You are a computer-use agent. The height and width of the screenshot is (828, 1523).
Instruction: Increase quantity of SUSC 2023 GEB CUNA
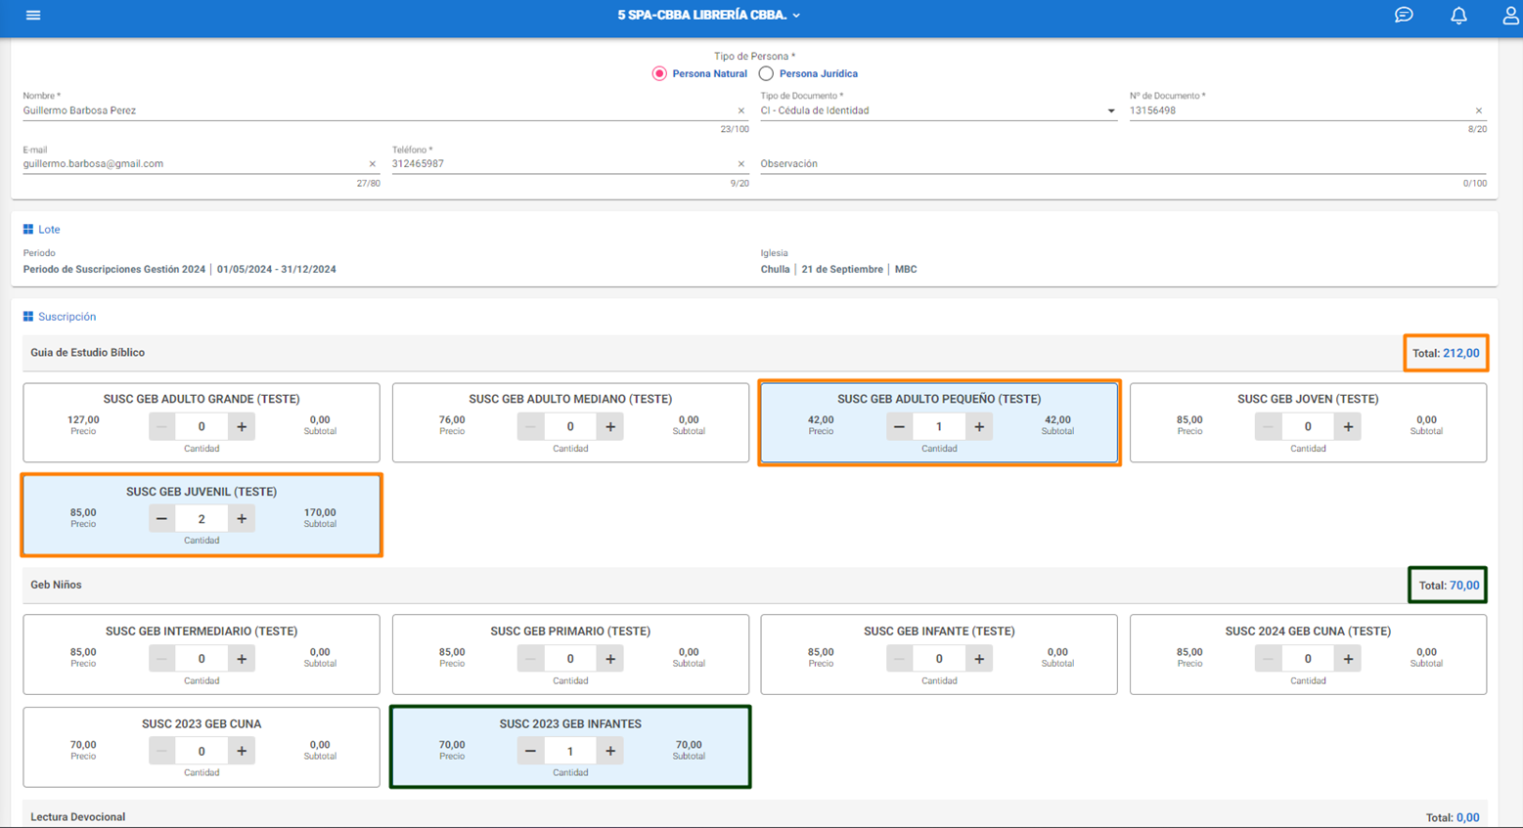pyautogui.click(x=242, y=751)
